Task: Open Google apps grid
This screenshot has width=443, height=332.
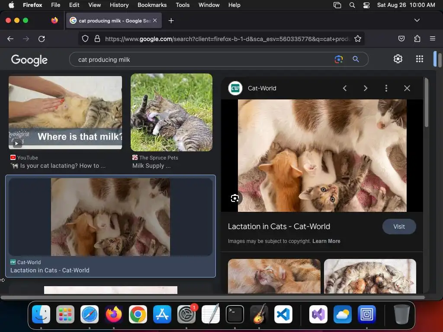Action: click(420, 59)
